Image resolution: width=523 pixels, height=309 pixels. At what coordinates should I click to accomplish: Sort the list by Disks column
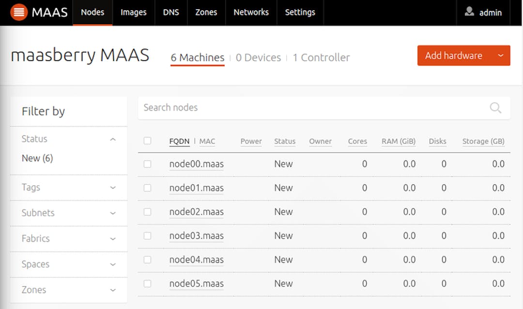click(x=437, y=141)
